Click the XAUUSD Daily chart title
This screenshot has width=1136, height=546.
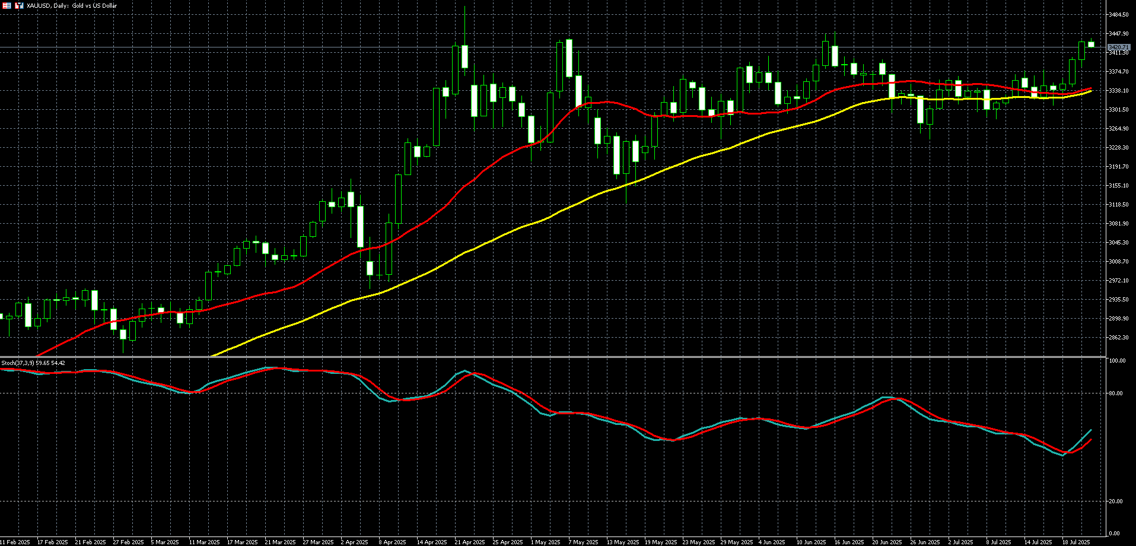(71, 5)
